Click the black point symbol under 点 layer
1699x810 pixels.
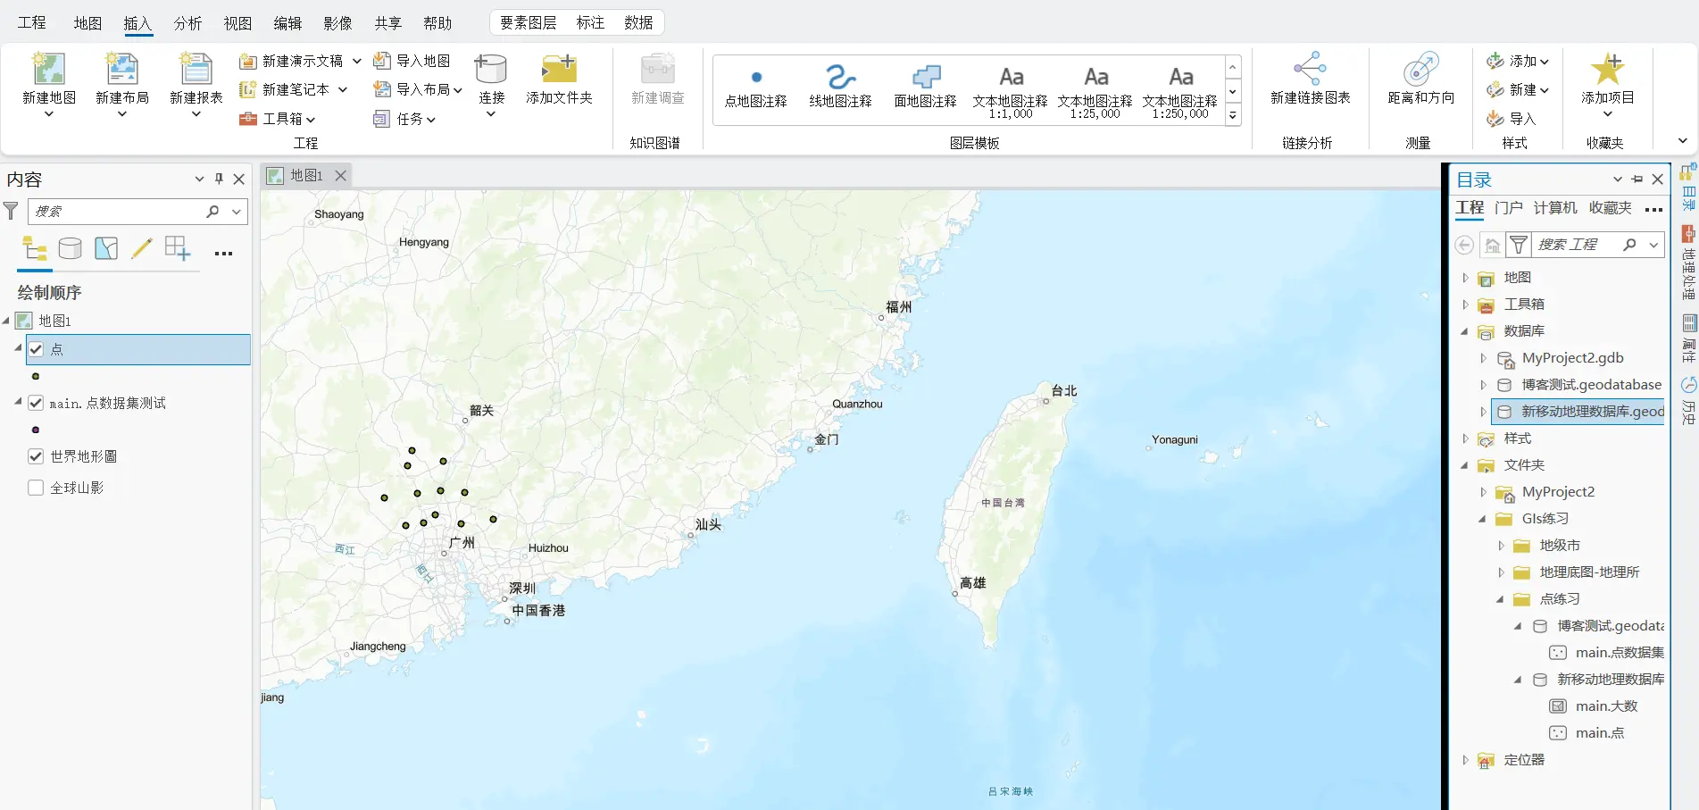click(x=36, y=376)
